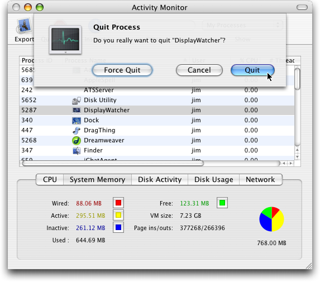Click the 88.06 MB Wired value
The width and height of the screenshot is (320, 282).
pyautogui.click(x=89, y=203)
